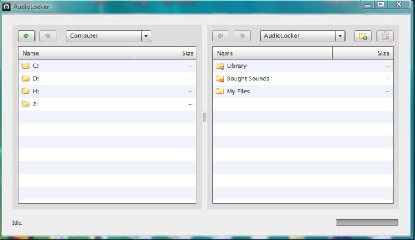
Task: Click the size value for C: row
Action: pos(190,66)
